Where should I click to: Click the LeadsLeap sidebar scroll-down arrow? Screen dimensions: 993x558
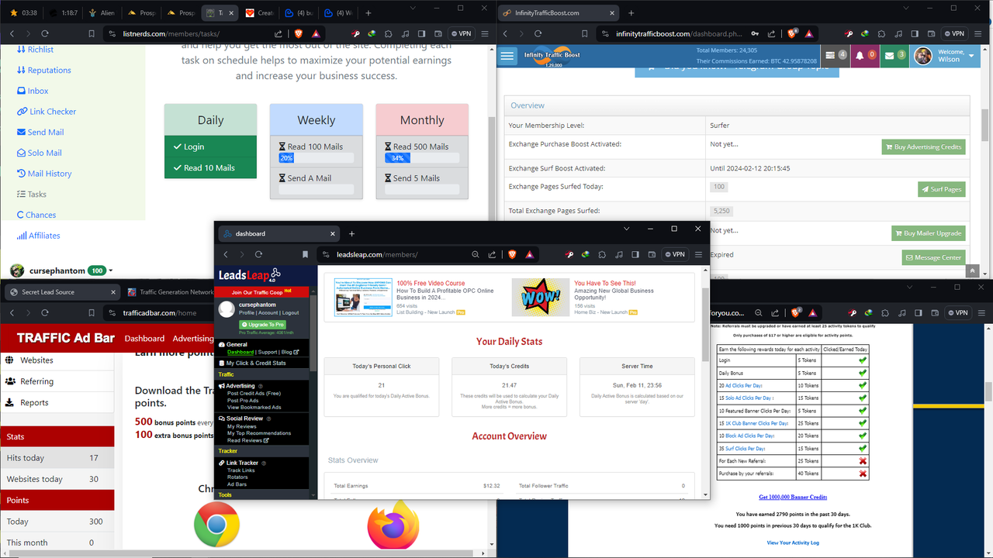pyautogui.click(x=313, y=494)
